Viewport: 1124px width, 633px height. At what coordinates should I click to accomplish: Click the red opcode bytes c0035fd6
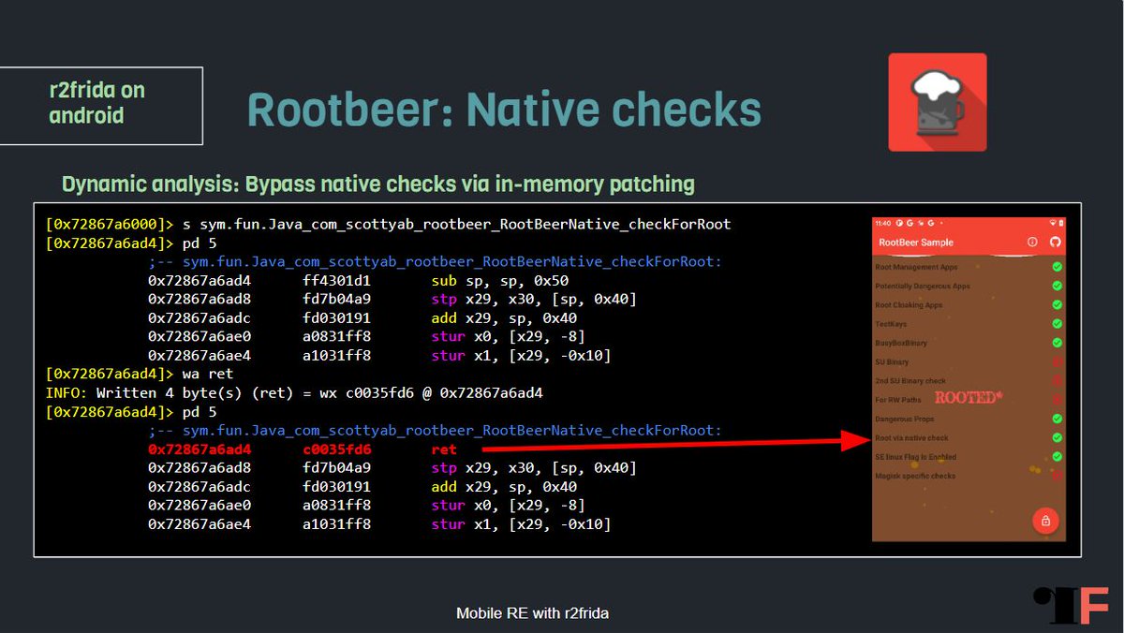[336, 449]
